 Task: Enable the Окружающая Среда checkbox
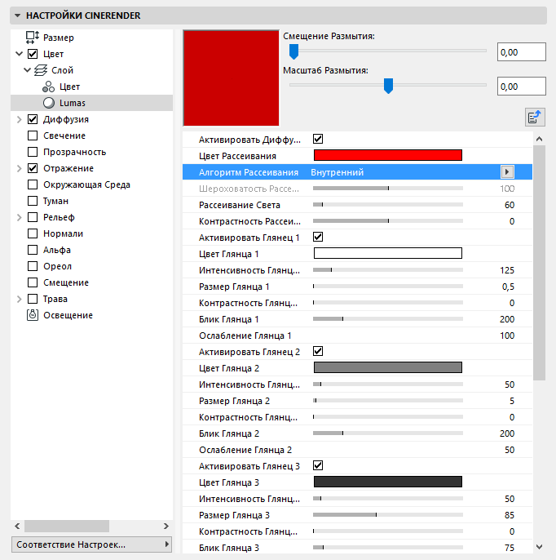[x=33, y=184]
